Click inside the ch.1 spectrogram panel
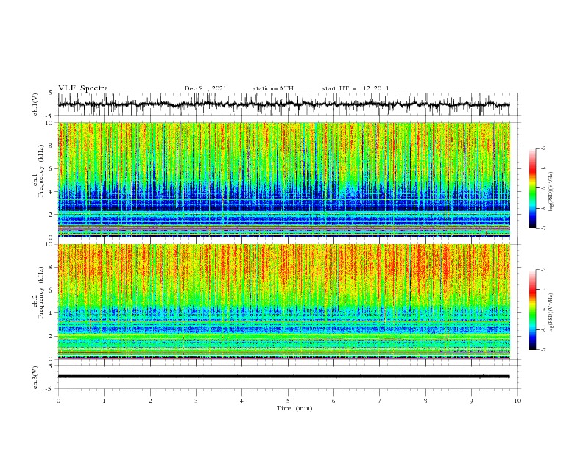Viewport: 583px width, 450px height. click(x=283, y=179)
